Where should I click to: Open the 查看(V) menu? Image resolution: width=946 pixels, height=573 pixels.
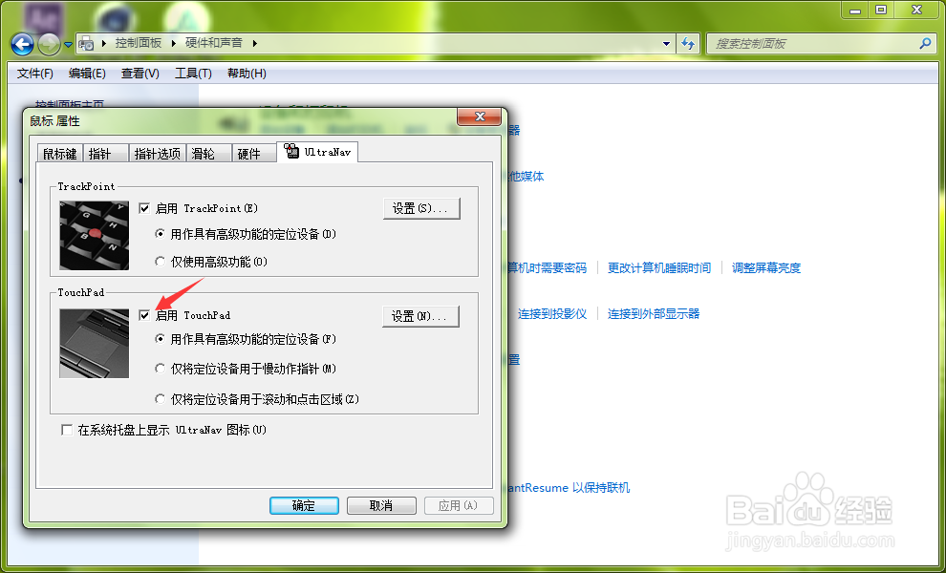coord(140,73)
